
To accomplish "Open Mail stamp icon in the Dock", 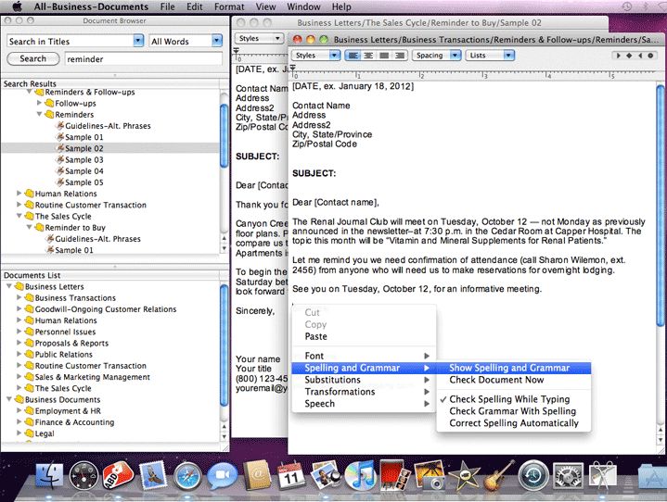I will click(x=153, y=476).
